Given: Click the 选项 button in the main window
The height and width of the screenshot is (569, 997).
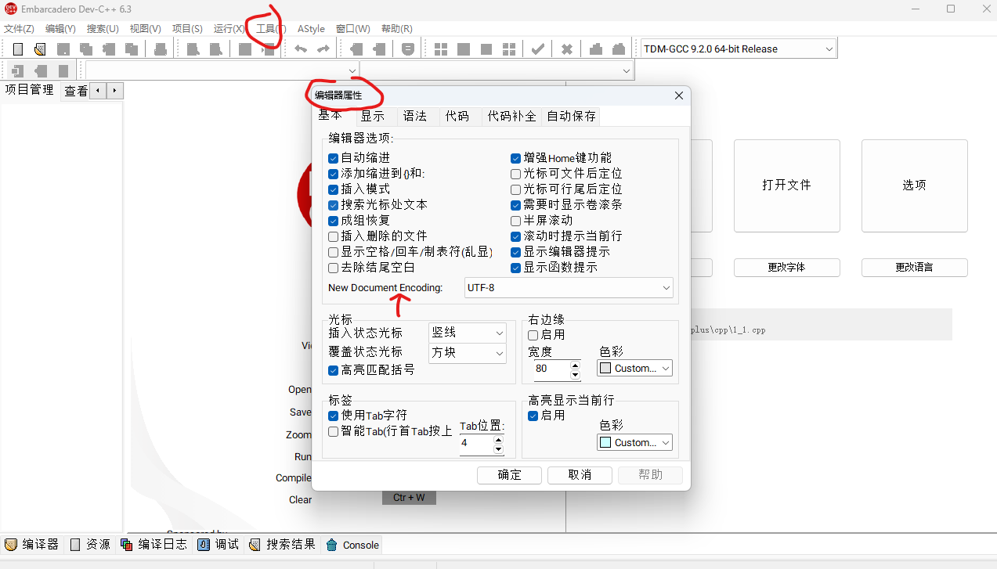Looking at the screenshot, I should [915, 185].
